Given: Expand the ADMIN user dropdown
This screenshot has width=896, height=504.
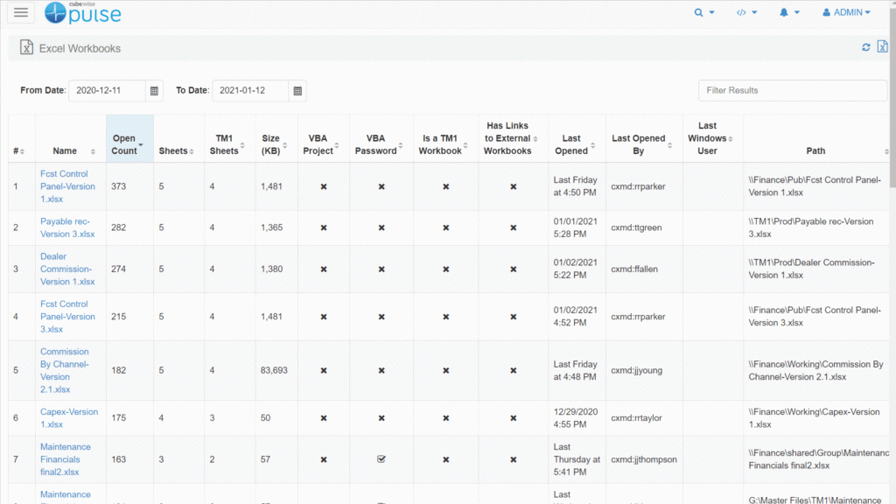Looking at the screenshot, I should coord(846,12).
